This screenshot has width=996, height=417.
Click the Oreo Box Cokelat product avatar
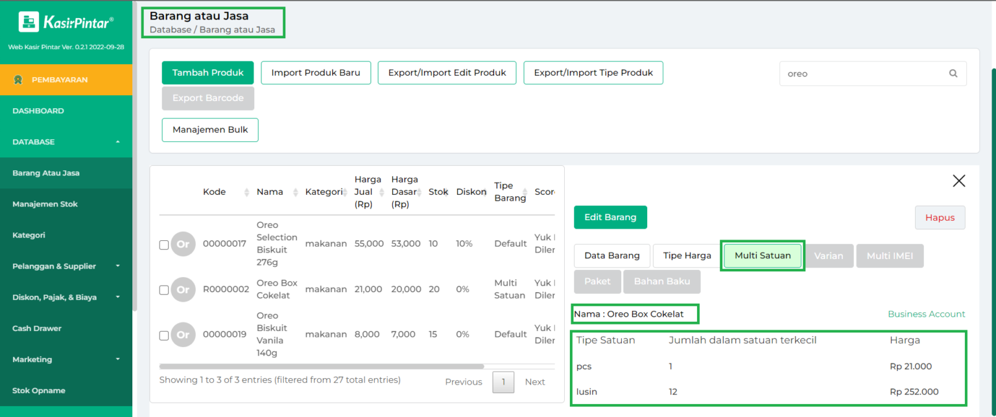pos(183,289)
